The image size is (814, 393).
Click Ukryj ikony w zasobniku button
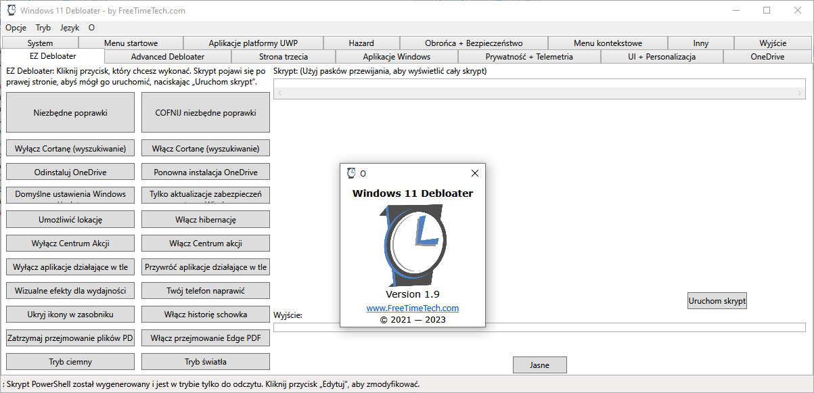pyautogui.click(x=70, y=314)
